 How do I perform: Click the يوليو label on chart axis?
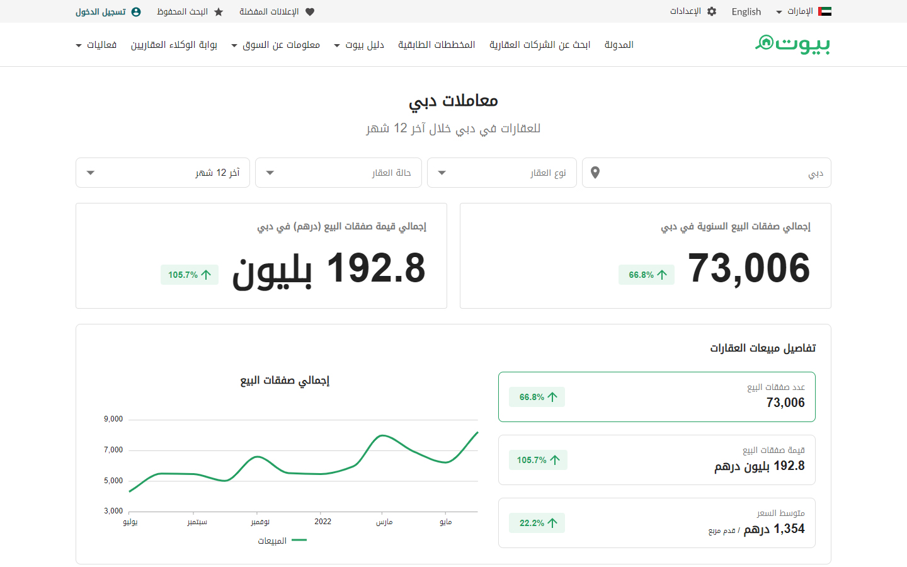point(130,522)
